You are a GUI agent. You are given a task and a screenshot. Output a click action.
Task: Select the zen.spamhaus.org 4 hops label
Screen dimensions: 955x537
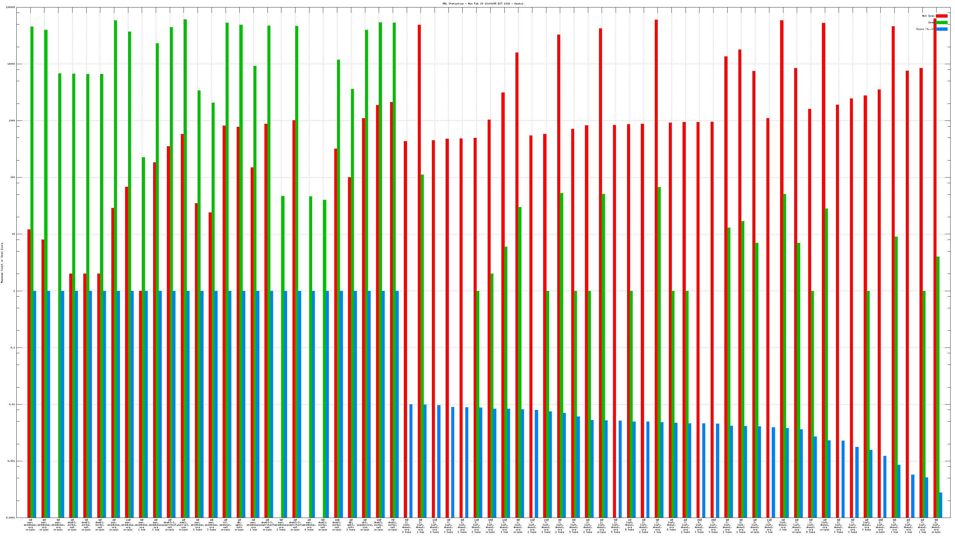[x=309, y=525]
